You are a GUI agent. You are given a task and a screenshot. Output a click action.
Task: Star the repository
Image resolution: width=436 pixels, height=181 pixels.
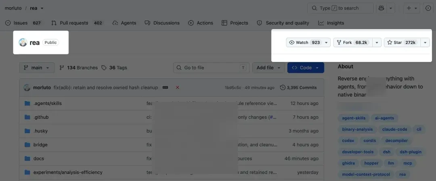point(402,42)
